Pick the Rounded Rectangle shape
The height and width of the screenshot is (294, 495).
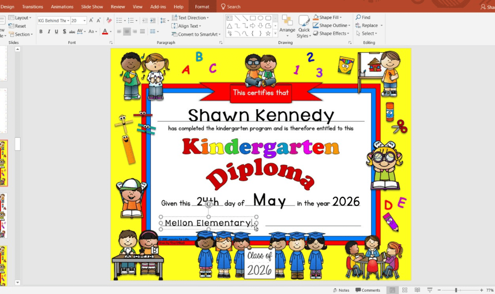(x=268, y=18)
